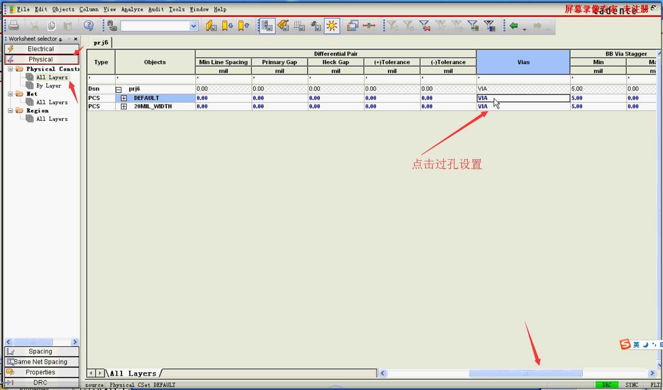This screenshot has width=663, height=390.
Task: Jump to next bookmark with down-arrow icon
Action: coord(227,26)
